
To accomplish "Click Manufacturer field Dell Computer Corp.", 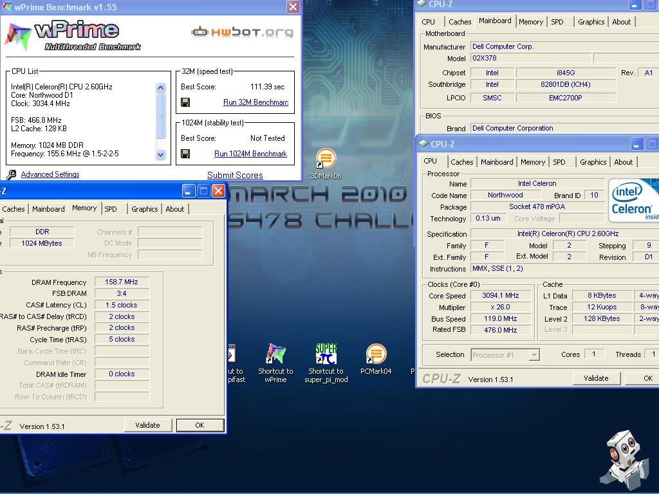I will (564, 46).
